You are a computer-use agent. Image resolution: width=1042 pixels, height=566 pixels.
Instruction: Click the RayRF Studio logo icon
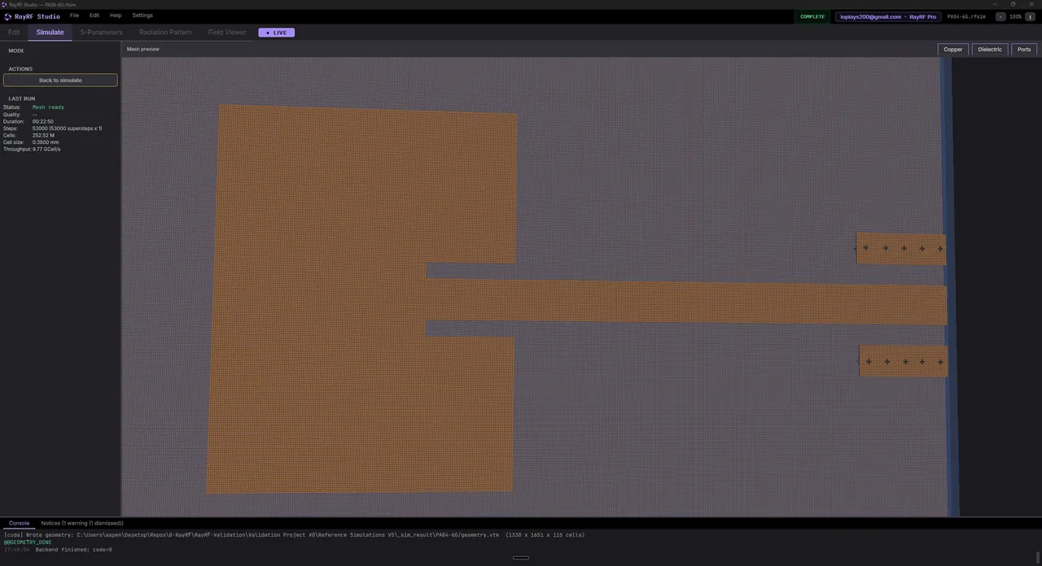8,16
